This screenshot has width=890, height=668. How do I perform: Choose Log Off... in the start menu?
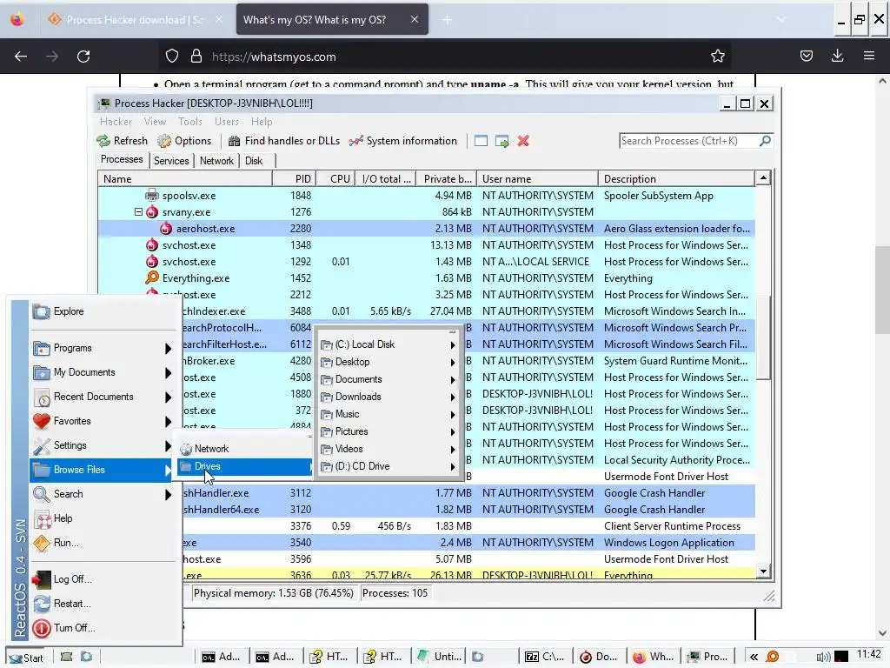103,579
